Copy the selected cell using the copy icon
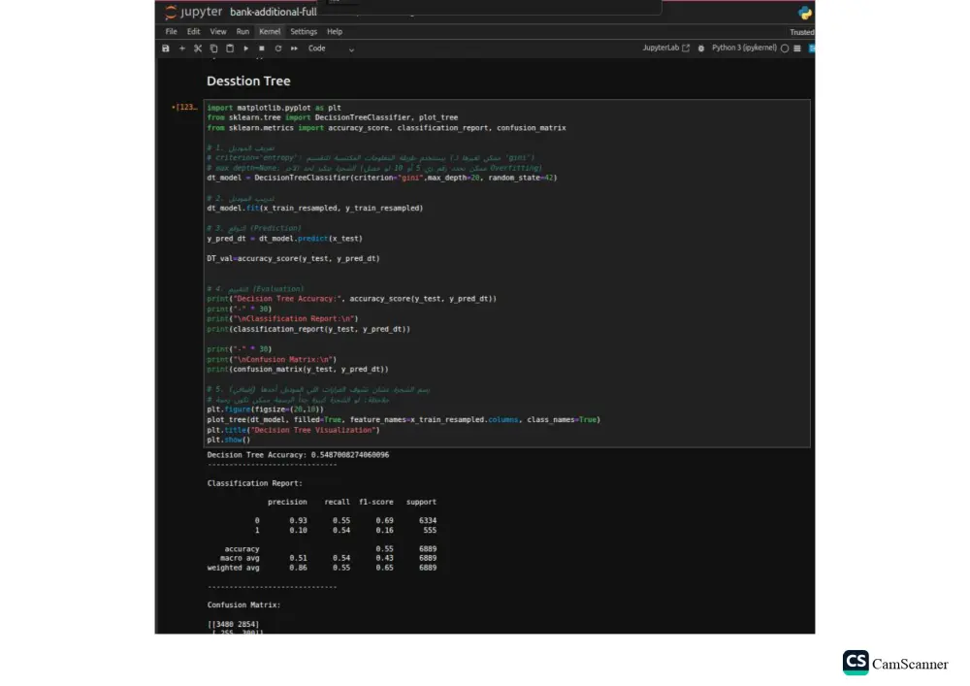The width and height of the screenshot is (970, 686). [x=214, y=48]
